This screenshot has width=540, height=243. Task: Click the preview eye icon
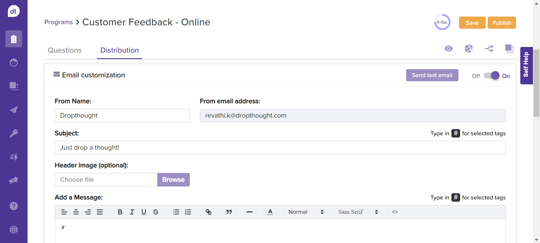coord(448,49)
